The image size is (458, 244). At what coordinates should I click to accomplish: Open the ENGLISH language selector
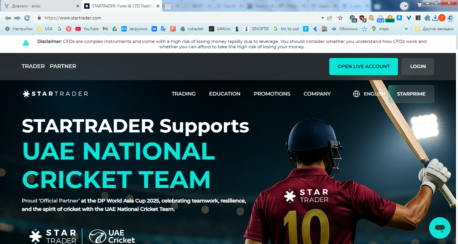[x=369, y=94]
